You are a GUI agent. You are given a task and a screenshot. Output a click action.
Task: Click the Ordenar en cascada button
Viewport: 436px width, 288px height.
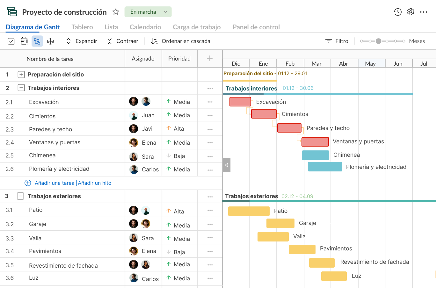pyautogui.click(x=181, y=41)
